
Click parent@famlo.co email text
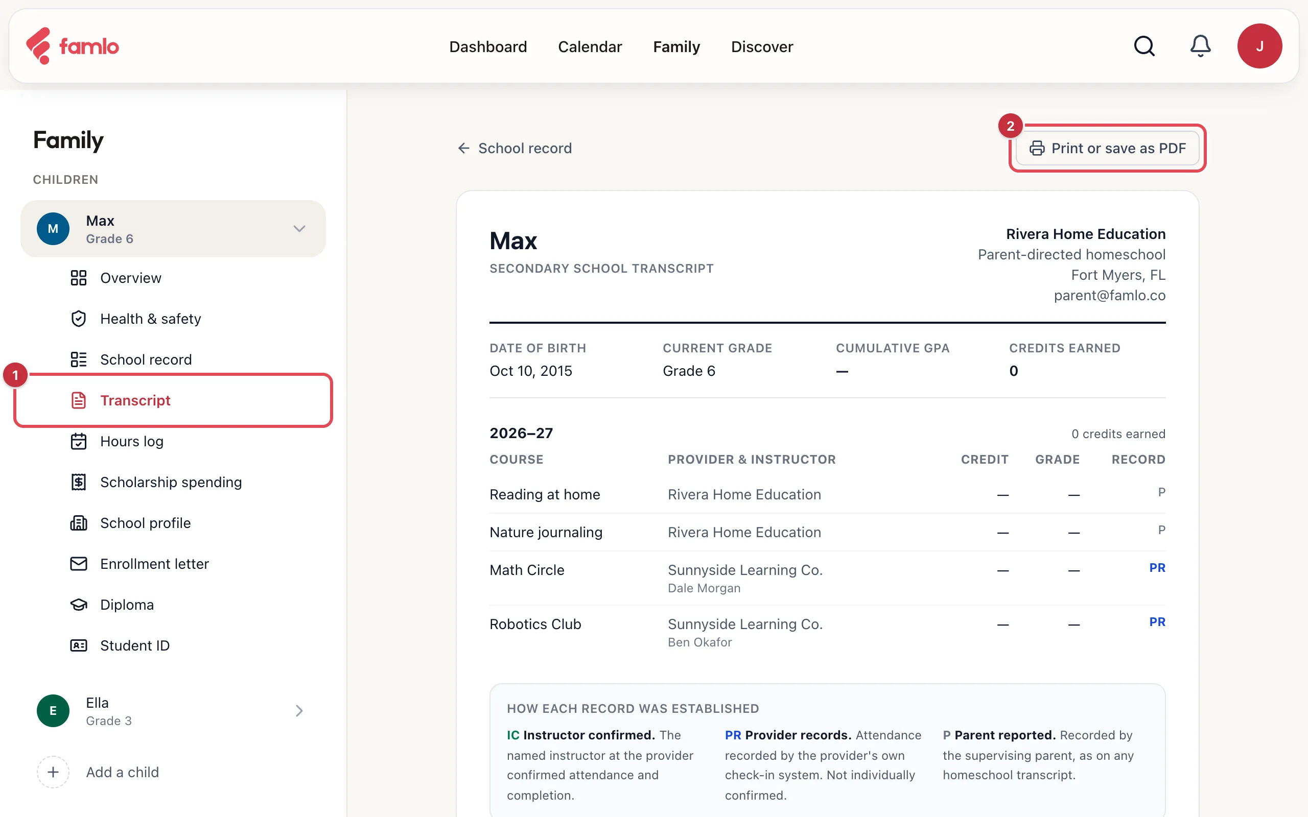(1109, 296)
